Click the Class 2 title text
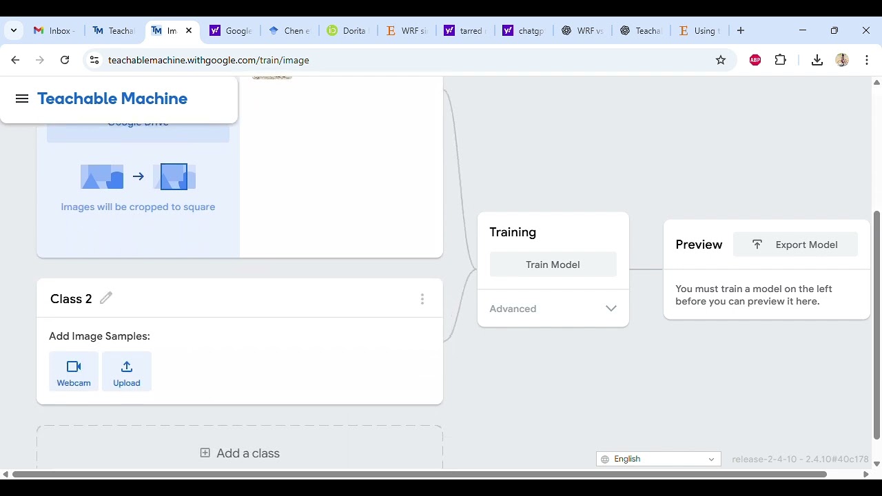Screen dimensions: 882x496 pyautogui.click(x=71, y=298)
